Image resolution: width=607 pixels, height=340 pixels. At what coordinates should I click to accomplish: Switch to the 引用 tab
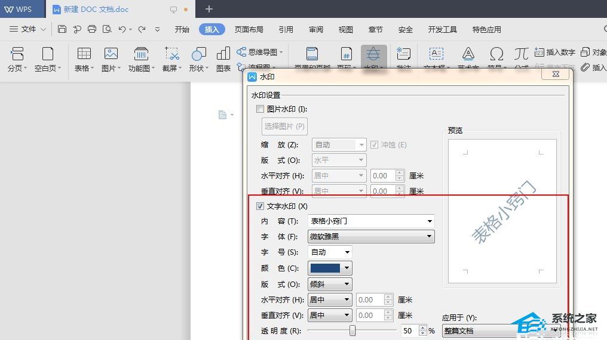pyautogui.click(x=286, y=29)
